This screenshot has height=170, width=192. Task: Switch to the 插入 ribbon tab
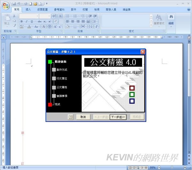[28, 10]
